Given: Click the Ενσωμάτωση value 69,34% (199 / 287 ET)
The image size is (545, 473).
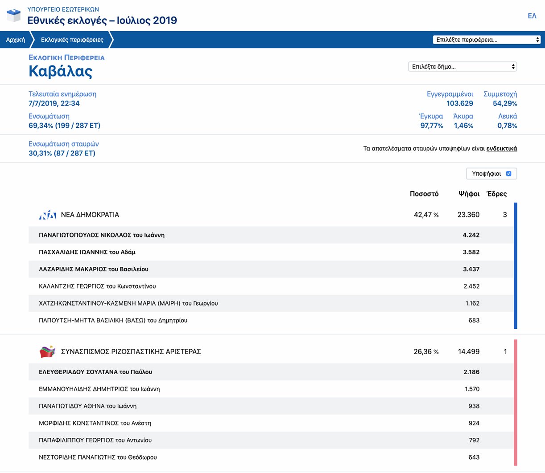Looking at the screenshot, I should [64, 126].
